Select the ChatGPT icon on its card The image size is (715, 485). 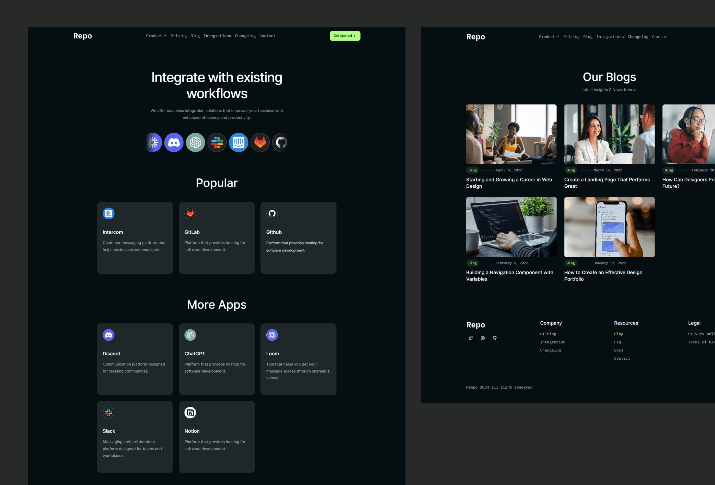[x=190, y=335]
